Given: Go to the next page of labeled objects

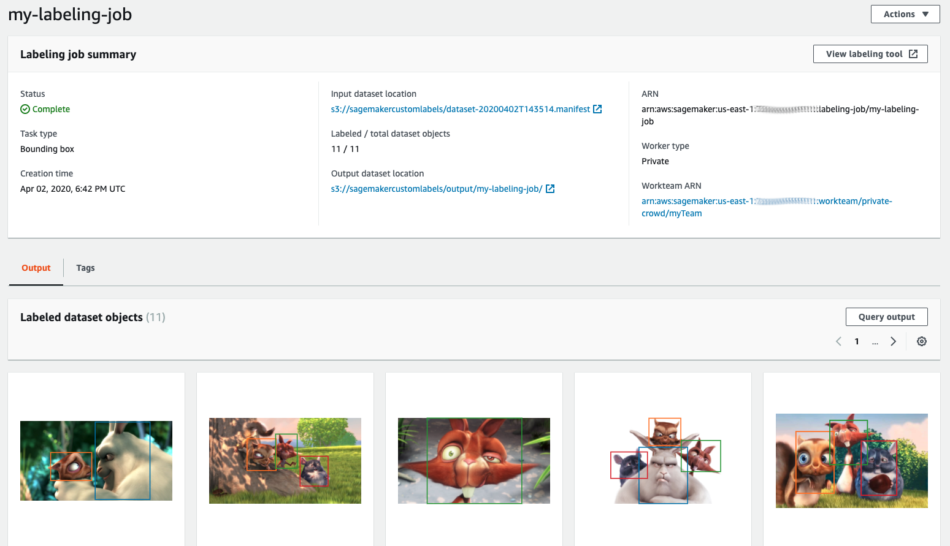Looking at the screenshot, I should 894,341.
